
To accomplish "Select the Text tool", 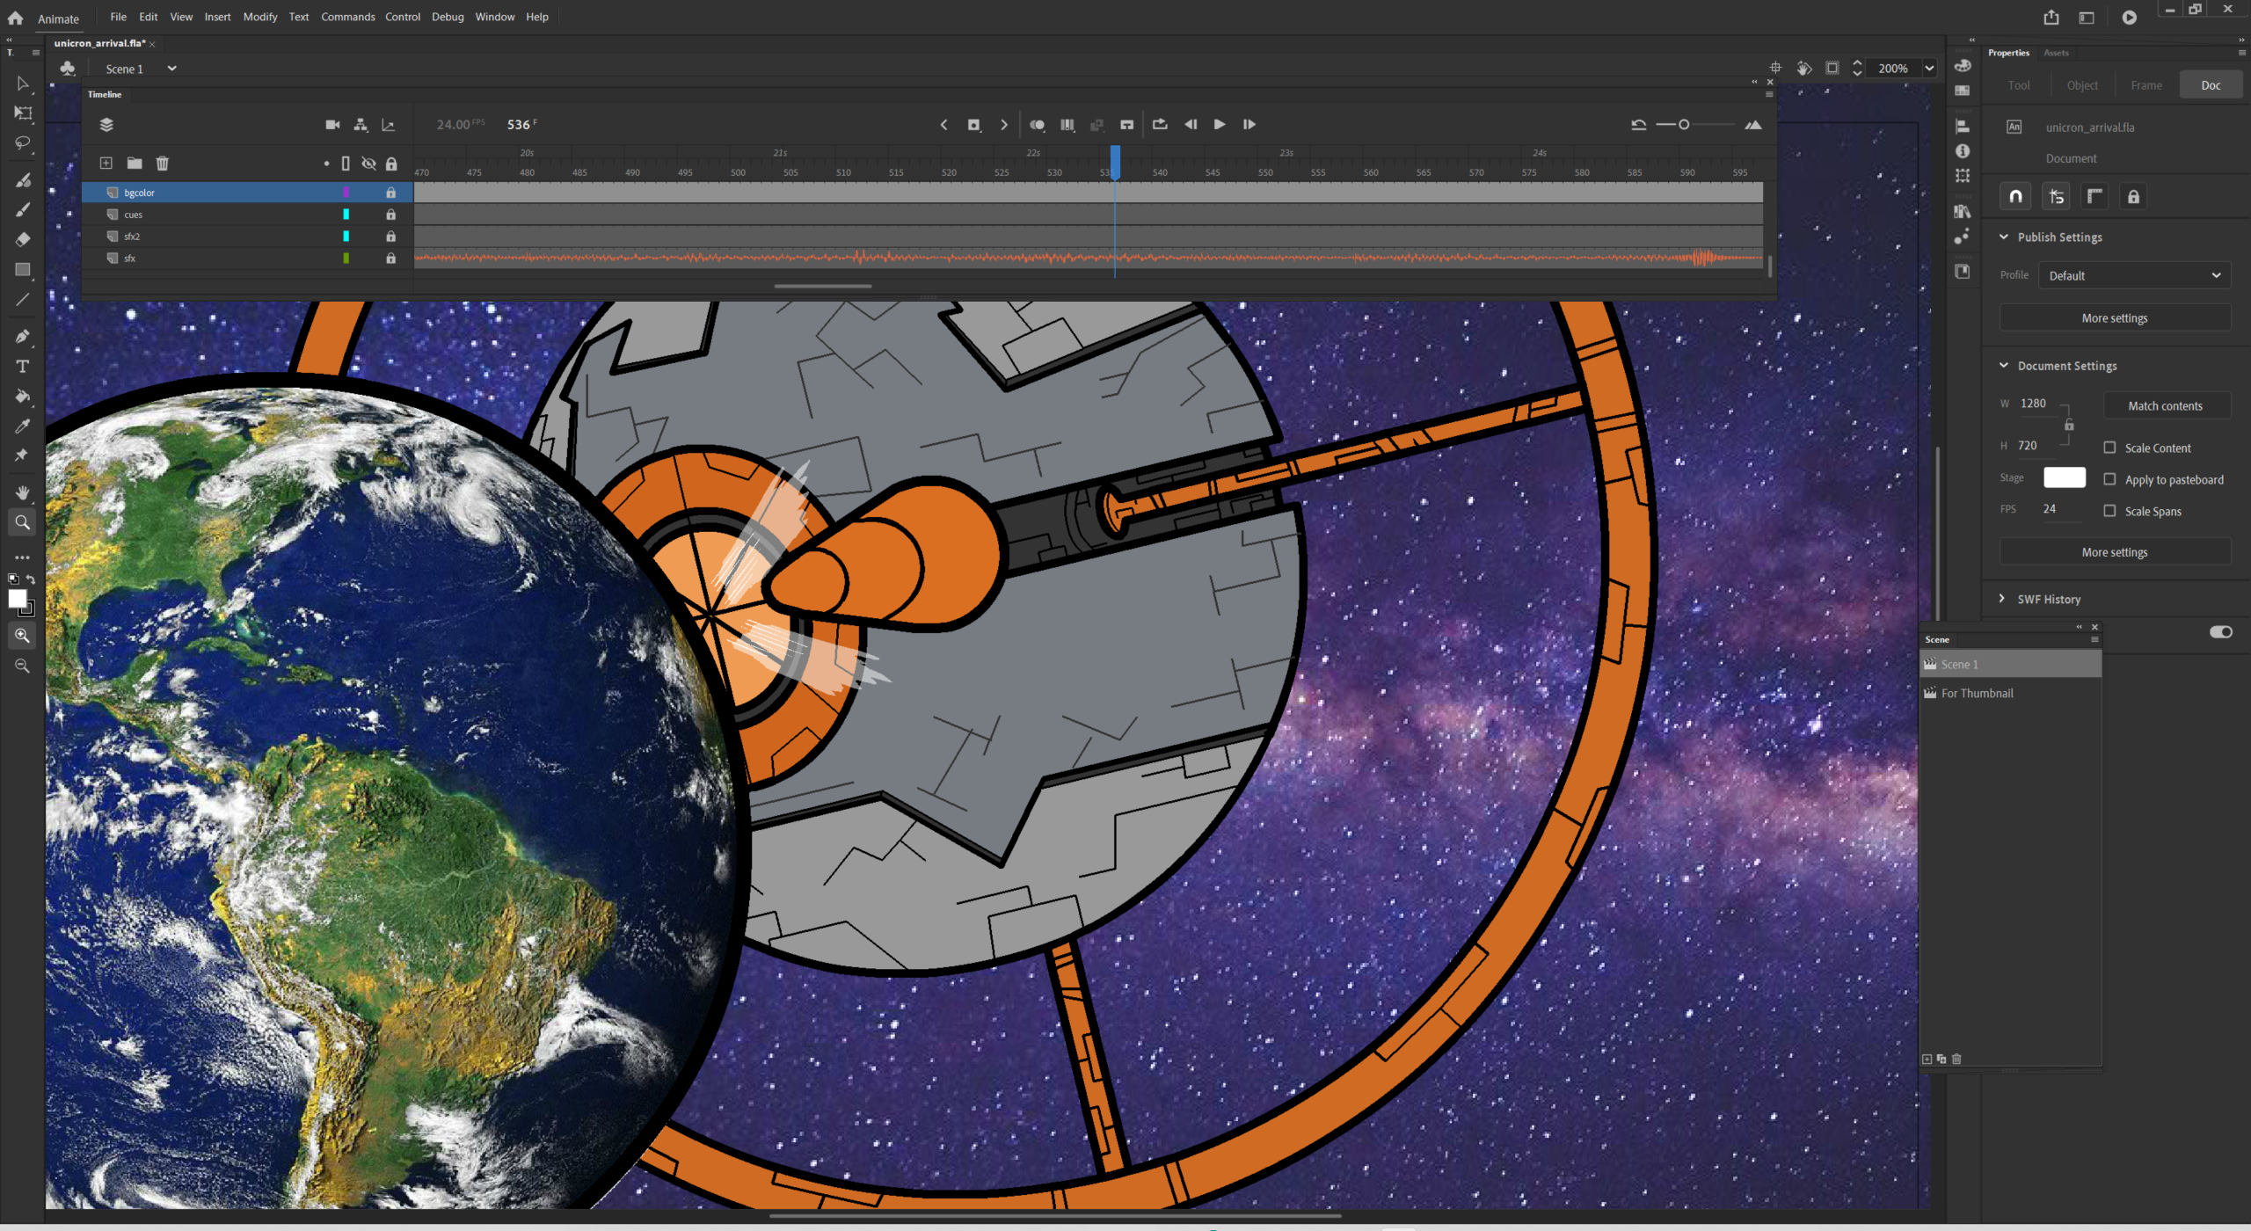I will click(x=23, y=366).
